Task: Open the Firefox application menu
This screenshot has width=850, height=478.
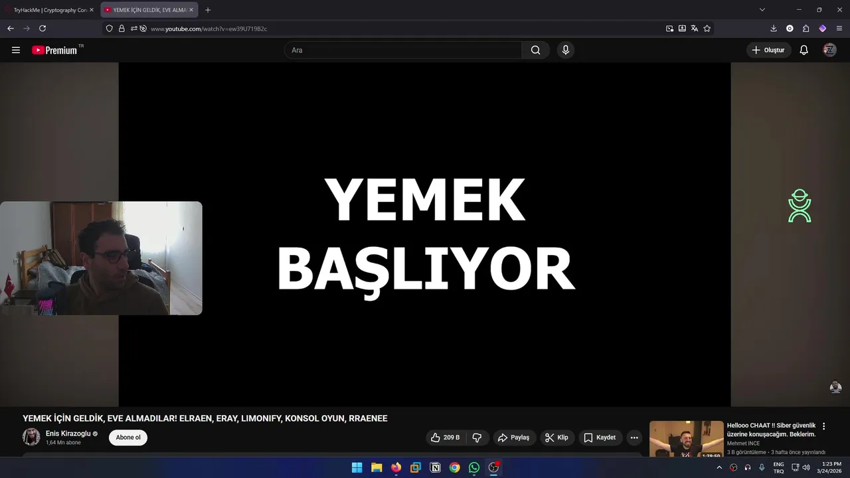Action: click(x=839, y=29)
